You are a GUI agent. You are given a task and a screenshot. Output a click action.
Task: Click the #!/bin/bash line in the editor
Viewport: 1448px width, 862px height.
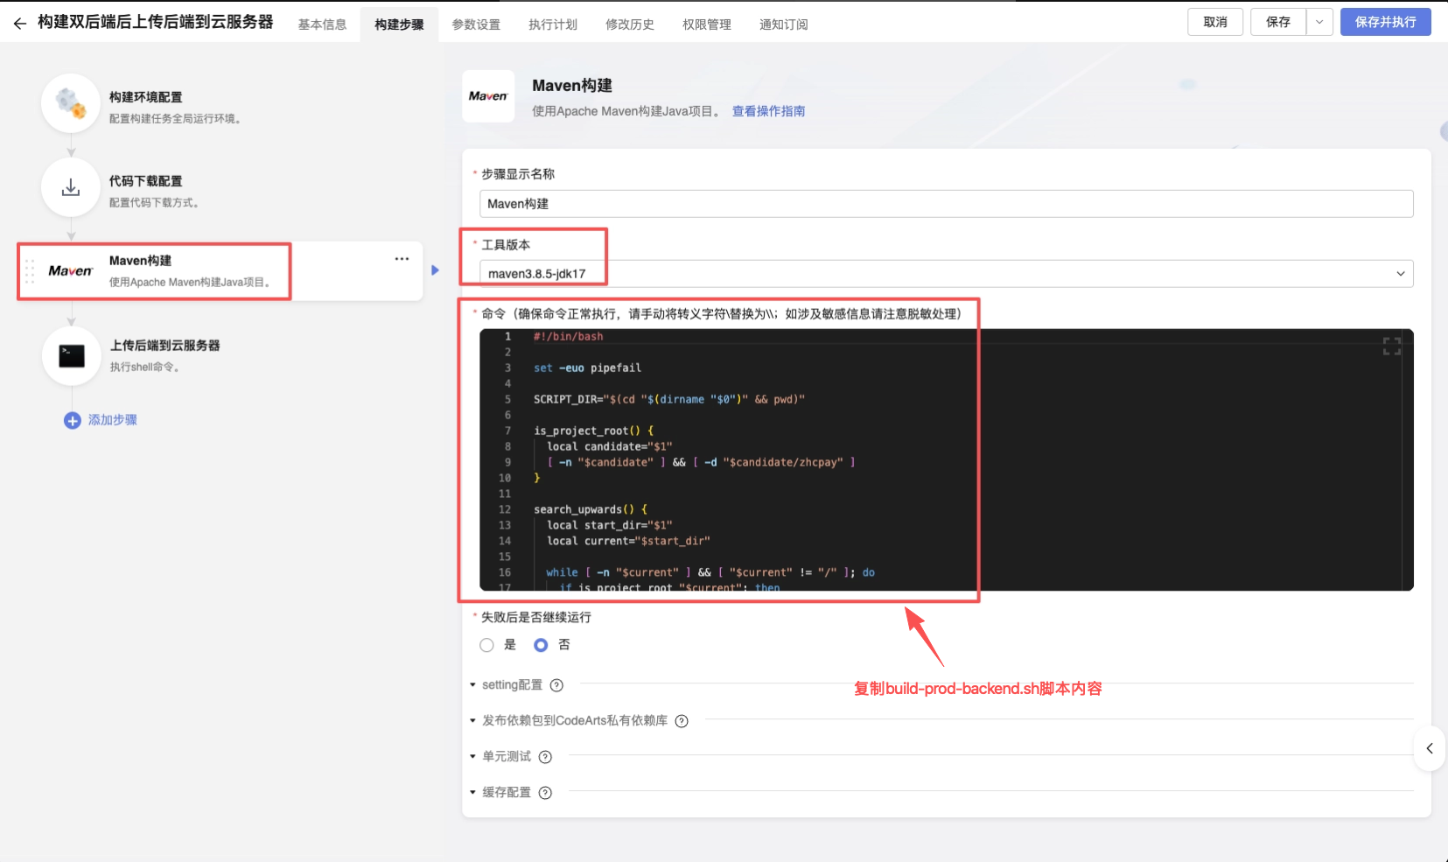coord(569,336)
